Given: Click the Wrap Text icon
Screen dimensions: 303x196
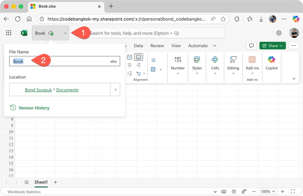Looking at the screenshot, I should 153,60.
